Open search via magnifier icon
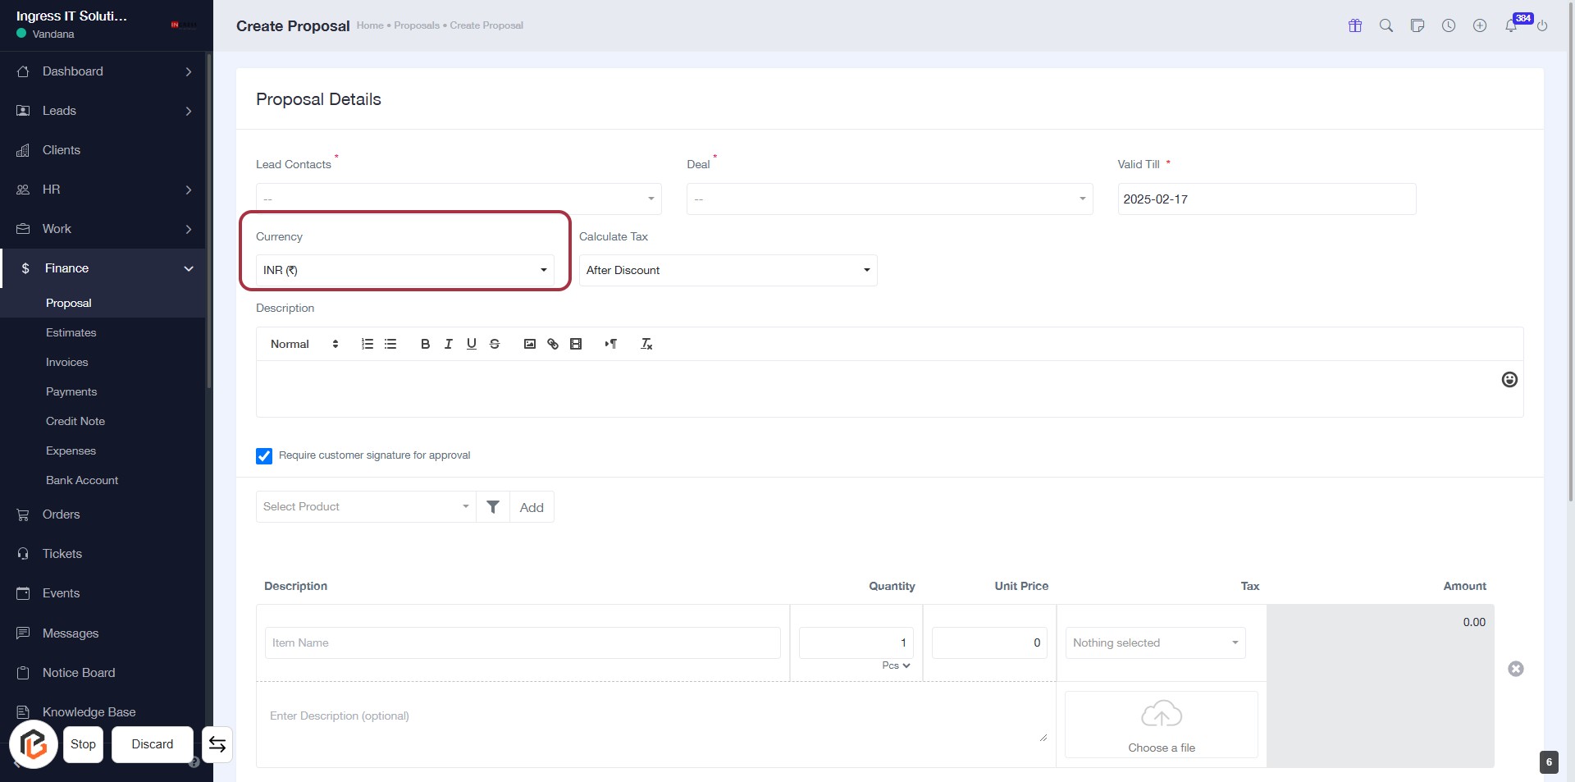This screenshot has height=782, width=1575. click(x=1386, y=25)
